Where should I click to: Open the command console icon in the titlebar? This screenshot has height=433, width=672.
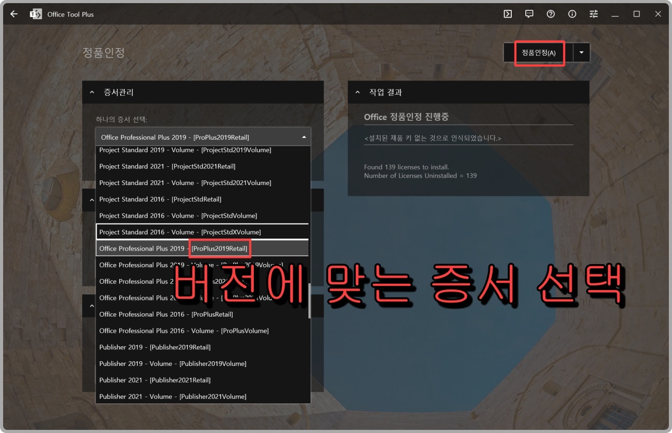[507, 14]
